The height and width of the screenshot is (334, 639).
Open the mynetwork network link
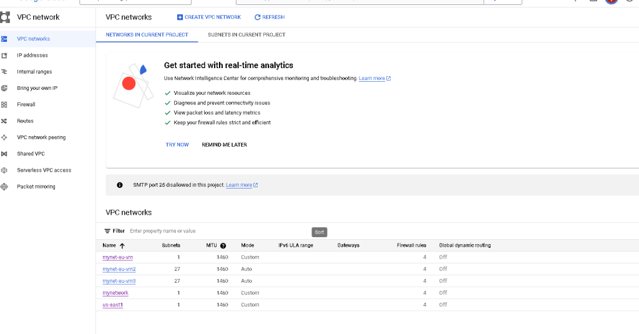tap(115, 293)
